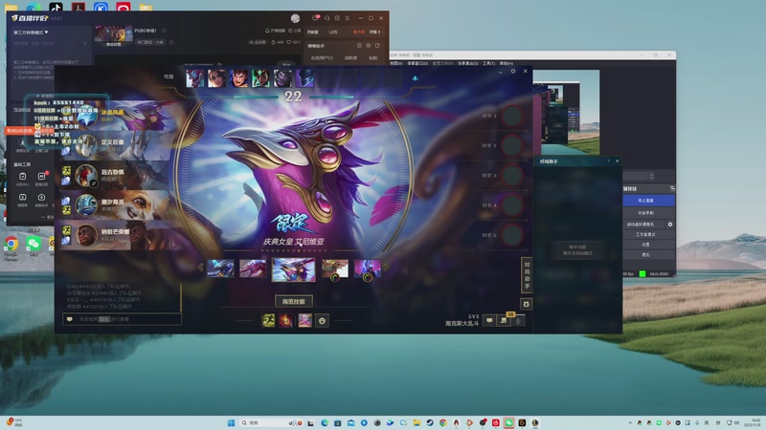
Task: Click the headset icon in 直播伴侣 title bar
Action: click(327, 18)
